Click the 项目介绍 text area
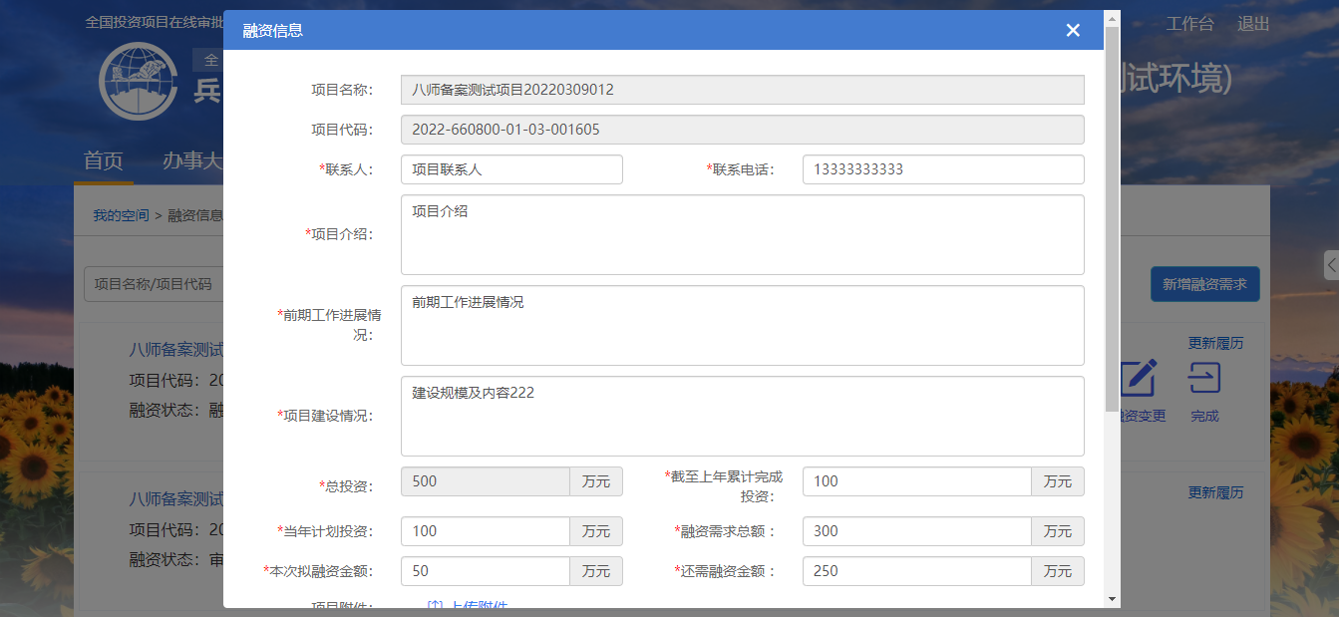The width and height of the screenshot is (1339, 617). point(742,234)
